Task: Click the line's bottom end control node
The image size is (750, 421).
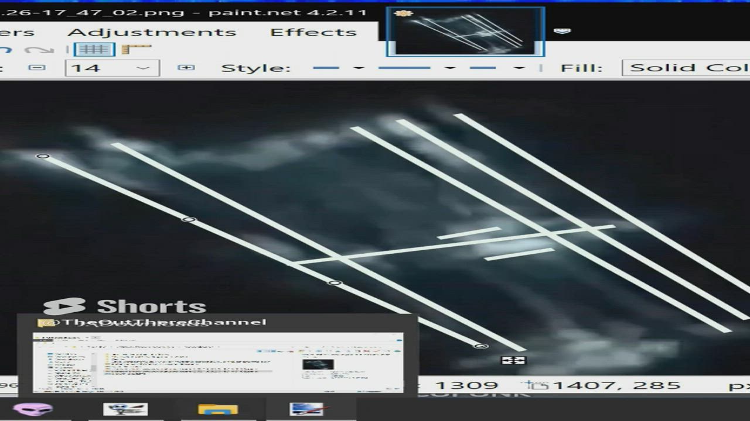Action: pos(481,346)
